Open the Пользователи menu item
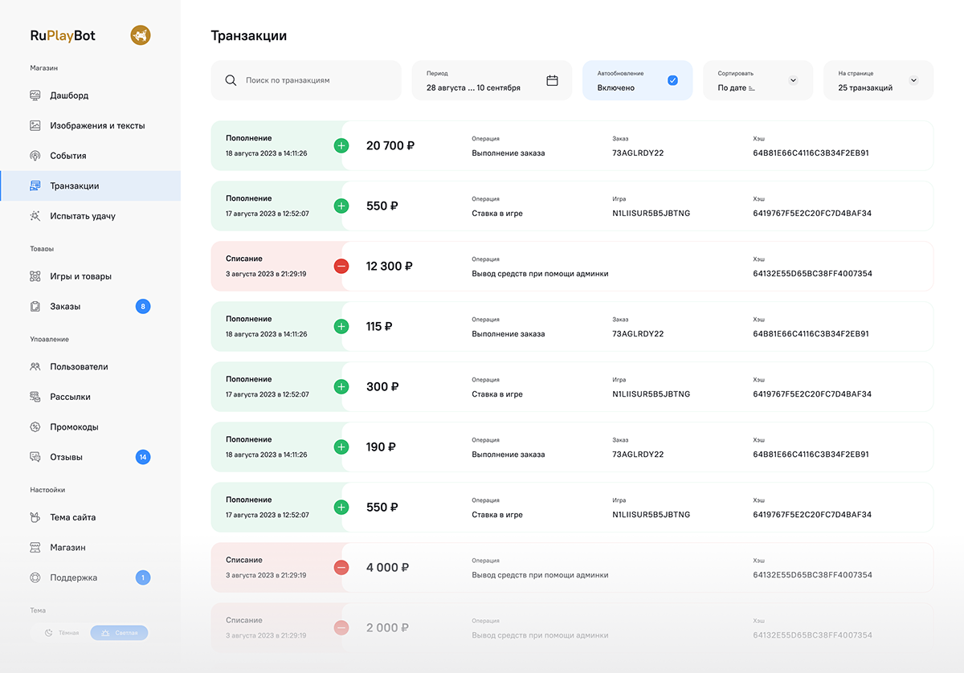964x673 pixels. click(90, 366)
